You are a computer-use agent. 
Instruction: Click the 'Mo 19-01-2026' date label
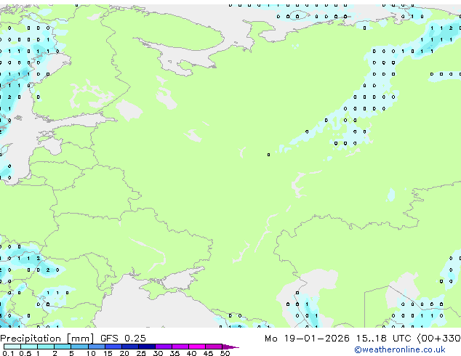[307, 339]
